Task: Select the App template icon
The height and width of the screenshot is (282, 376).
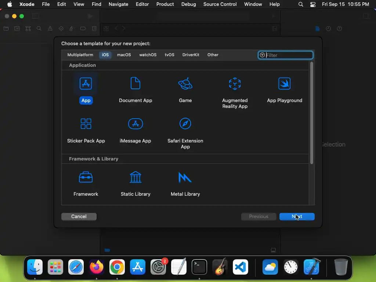Action: coord(86,84)
